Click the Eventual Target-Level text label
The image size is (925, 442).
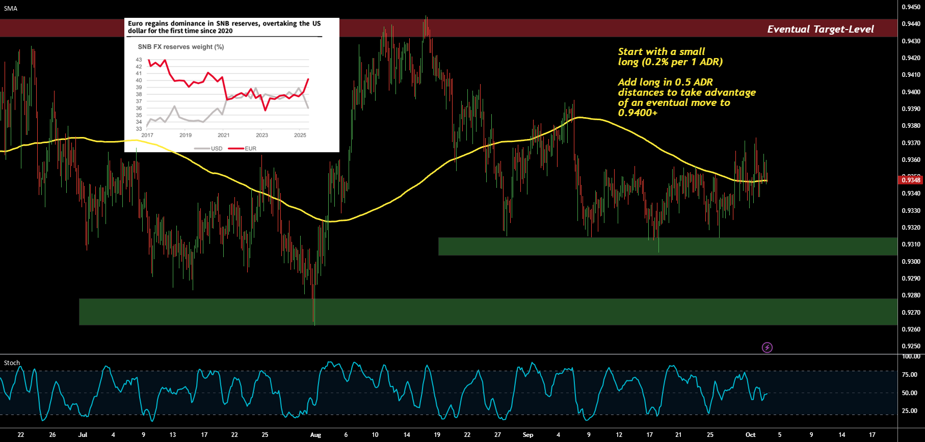pos(821,29)
